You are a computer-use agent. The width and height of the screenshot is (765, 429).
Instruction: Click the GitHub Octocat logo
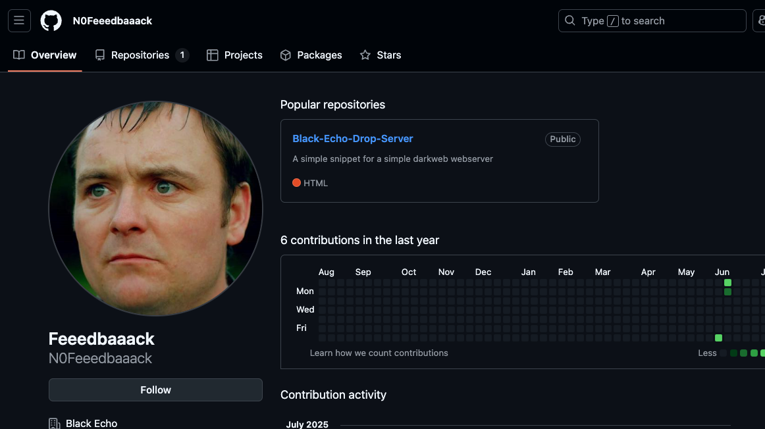click(x=51, y=21)
